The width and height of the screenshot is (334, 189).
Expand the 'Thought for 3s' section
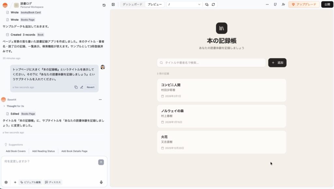coord(13,106)
